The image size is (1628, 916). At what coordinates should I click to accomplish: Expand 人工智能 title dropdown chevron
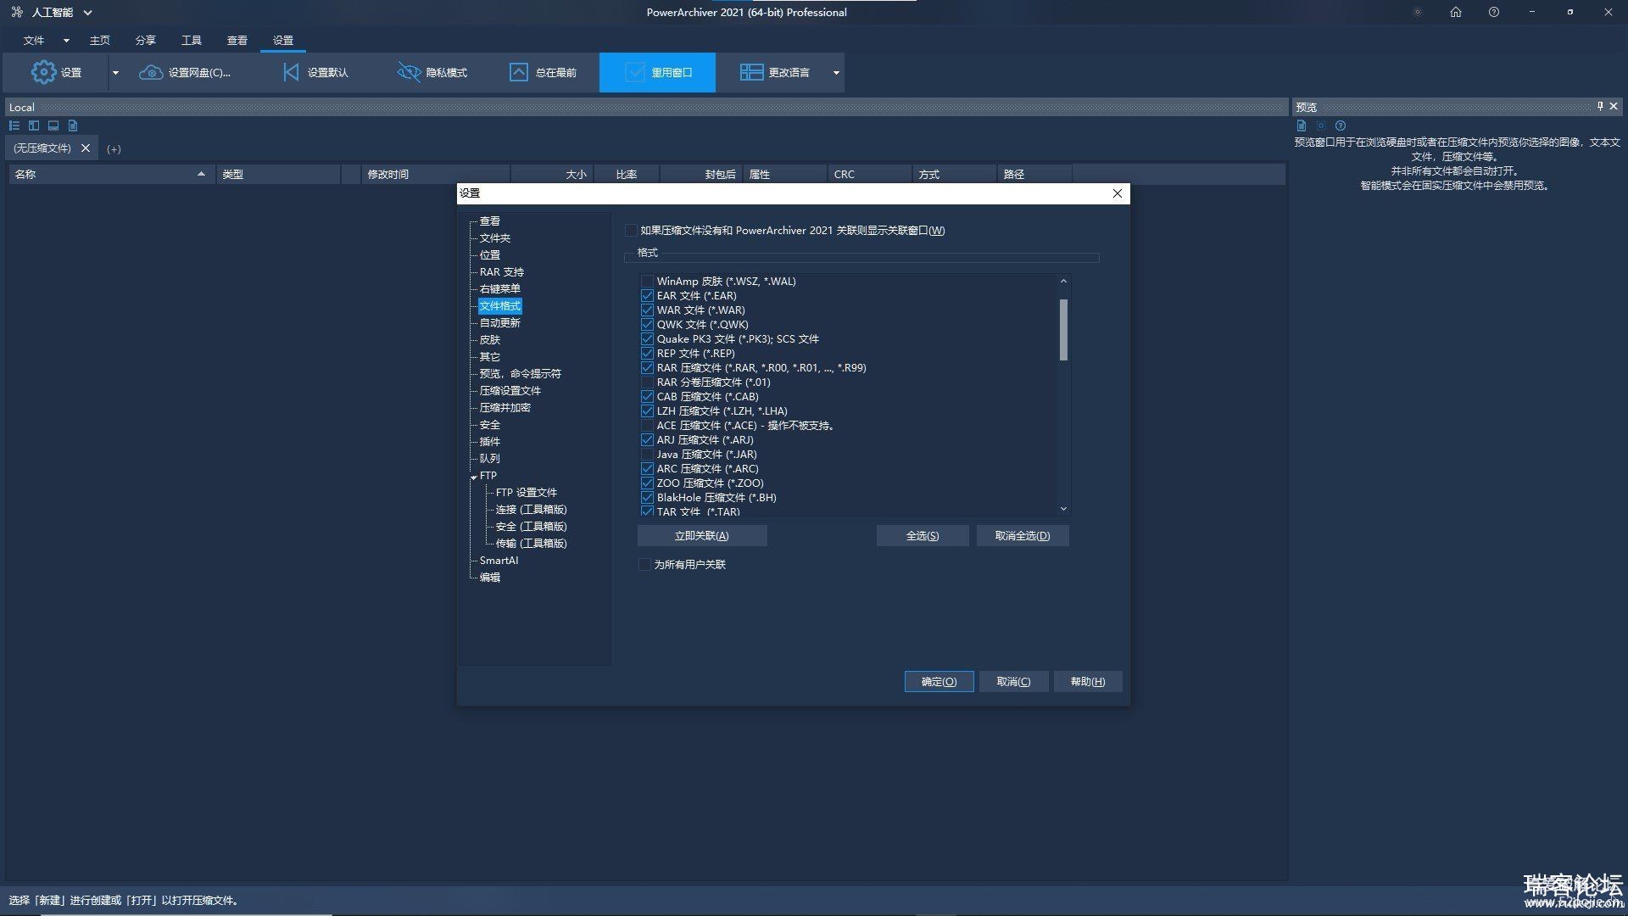pyautogui.click(x=87, y=13)
